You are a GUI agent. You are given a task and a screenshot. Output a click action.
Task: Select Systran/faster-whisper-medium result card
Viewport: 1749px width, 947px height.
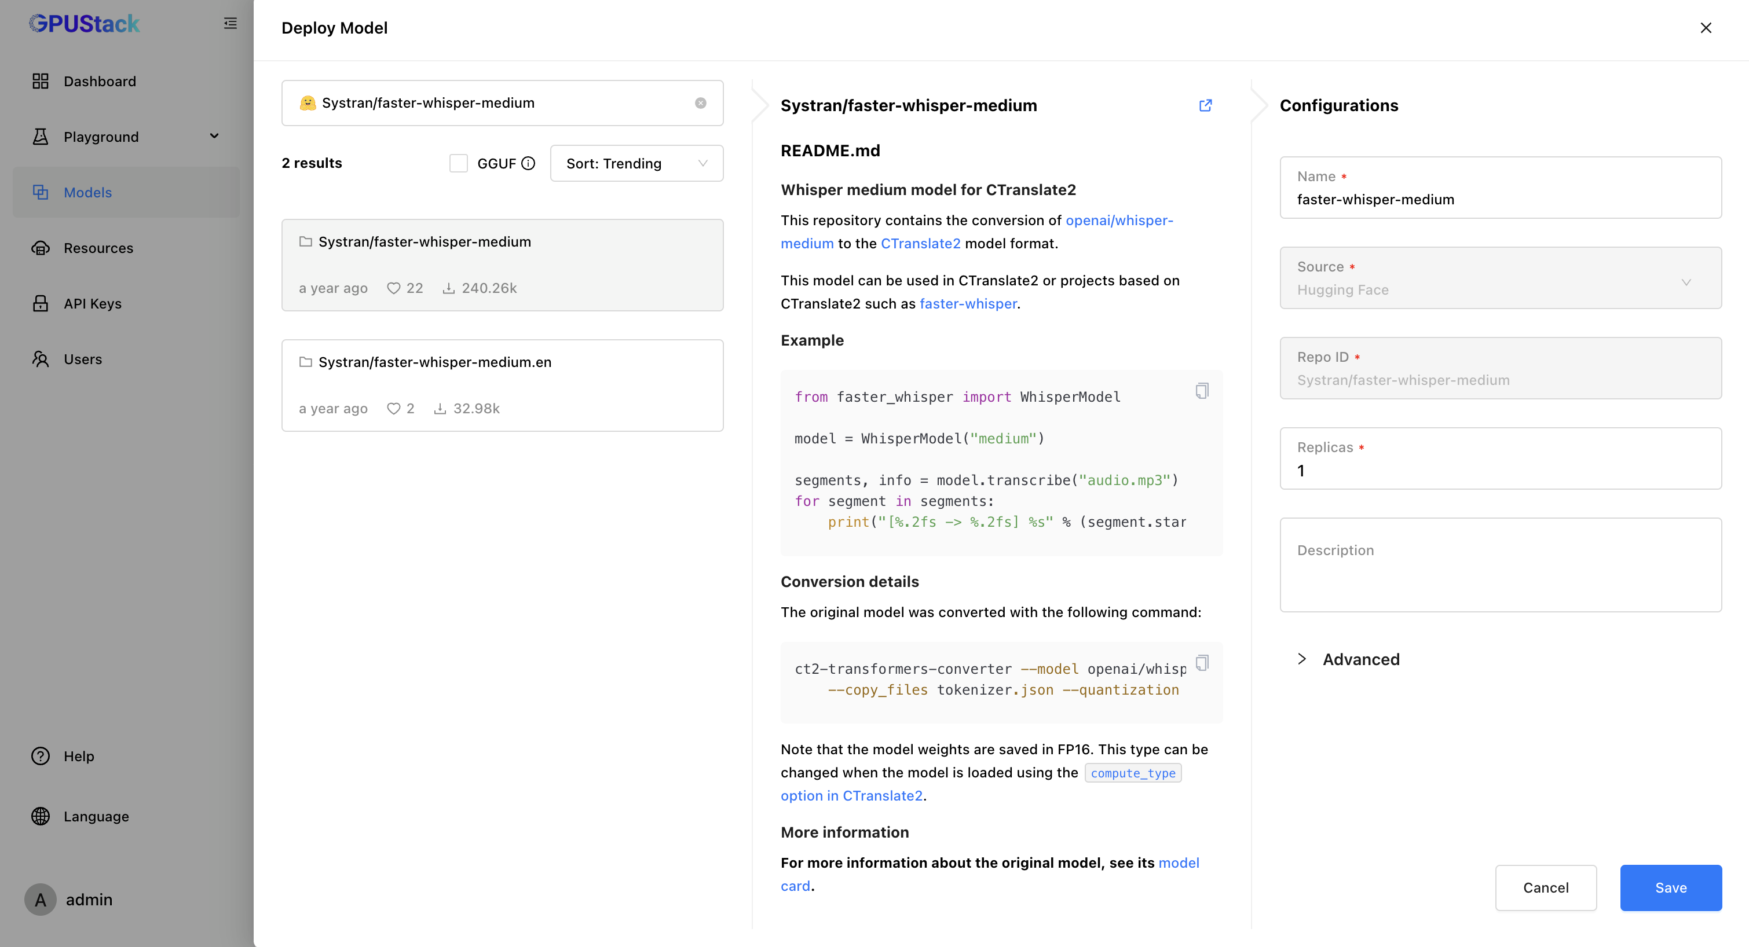503,265
